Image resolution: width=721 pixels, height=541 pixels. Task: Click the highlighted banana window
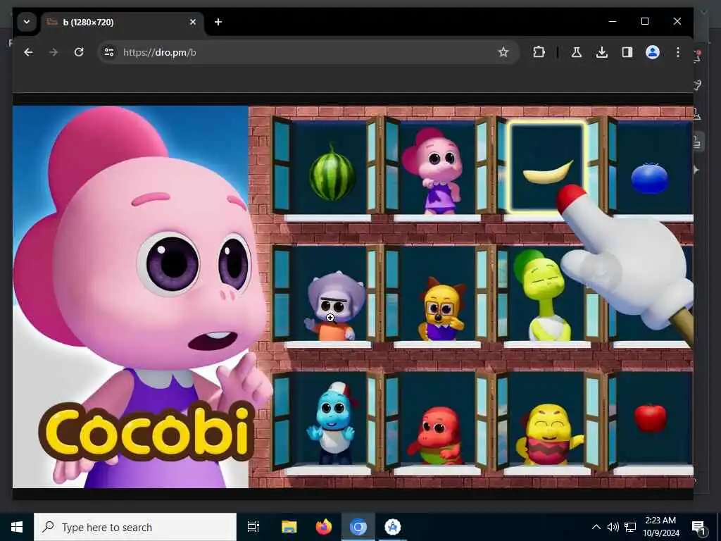pyautogui.click(x=546, y=167)
